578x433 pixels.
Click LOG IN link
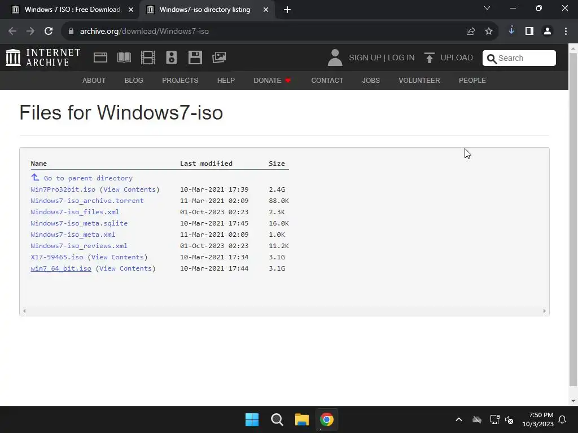coord(401,58)
